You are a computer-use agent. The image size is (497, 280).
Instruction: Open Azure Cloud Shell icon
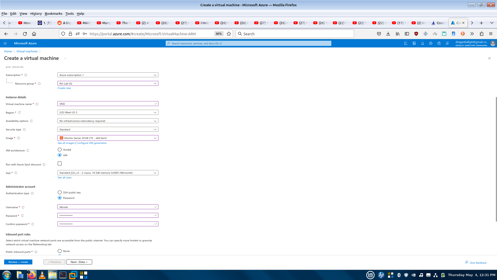pyautogui.click(x=406, y=43)
